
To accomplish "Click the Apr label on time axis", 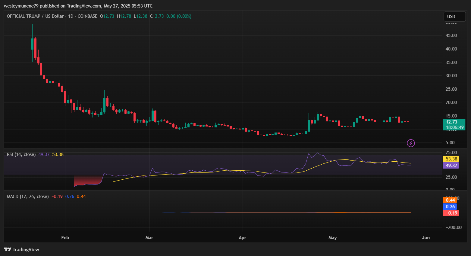I will coord(242,238).
